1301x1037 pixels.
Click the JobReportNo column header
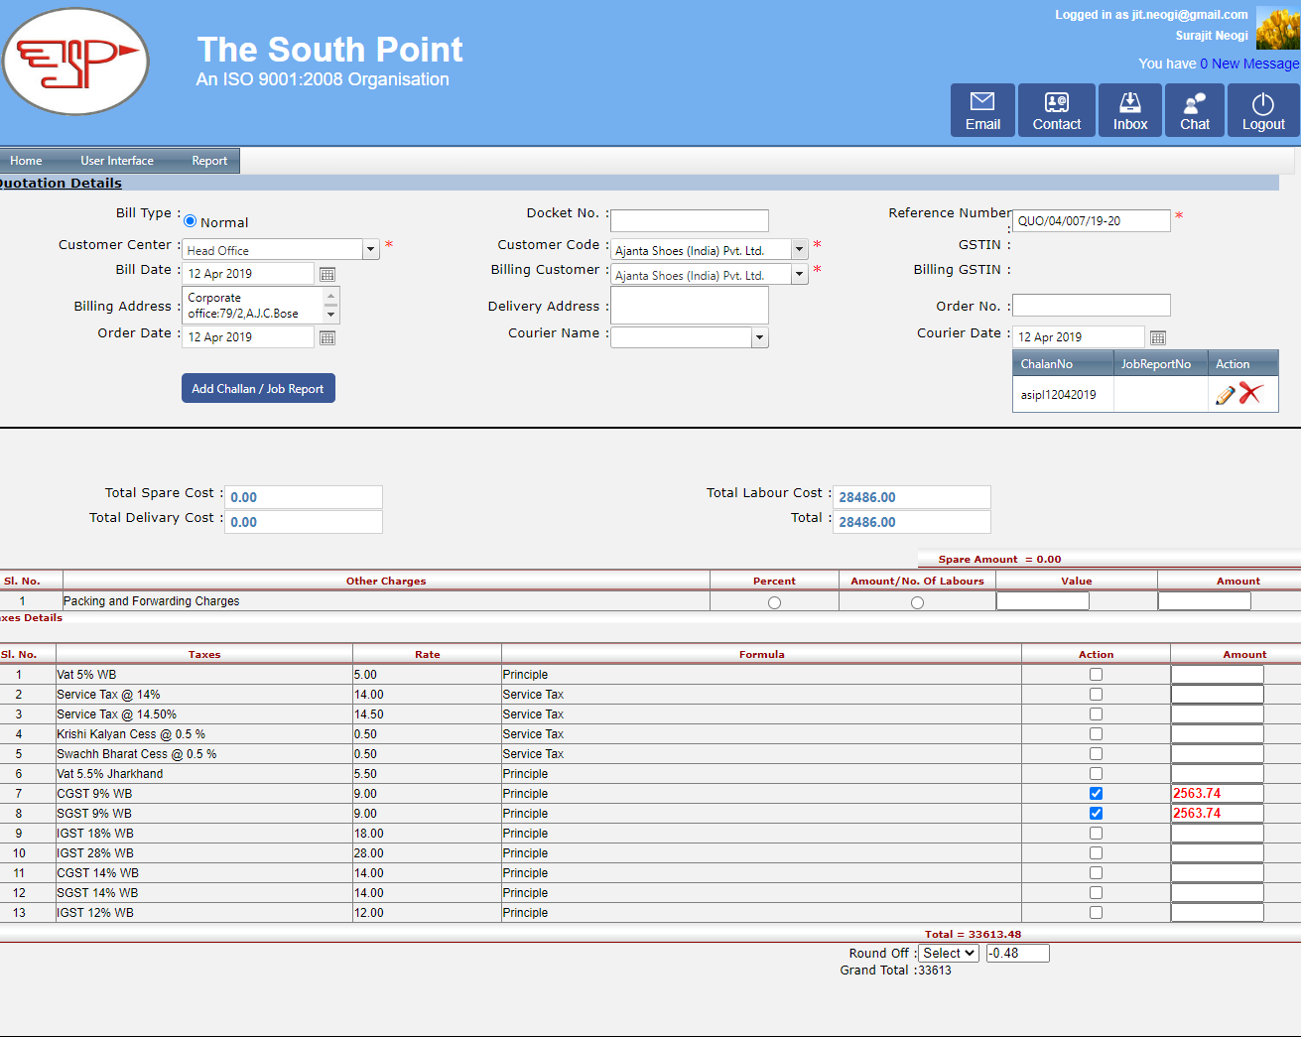point(1160,364)
